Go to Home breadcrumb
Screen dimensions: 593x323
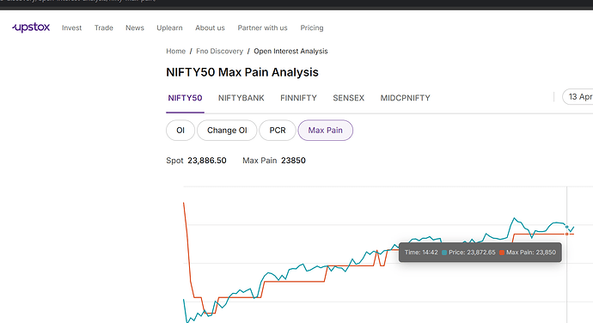tap(176, 51)
